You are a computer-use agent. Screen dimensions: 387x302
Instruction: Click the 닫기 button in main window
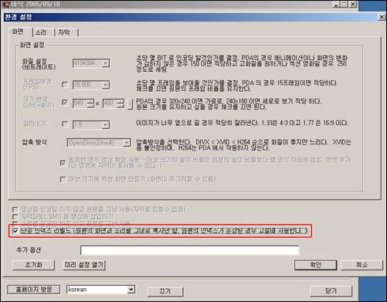point(331,290)
